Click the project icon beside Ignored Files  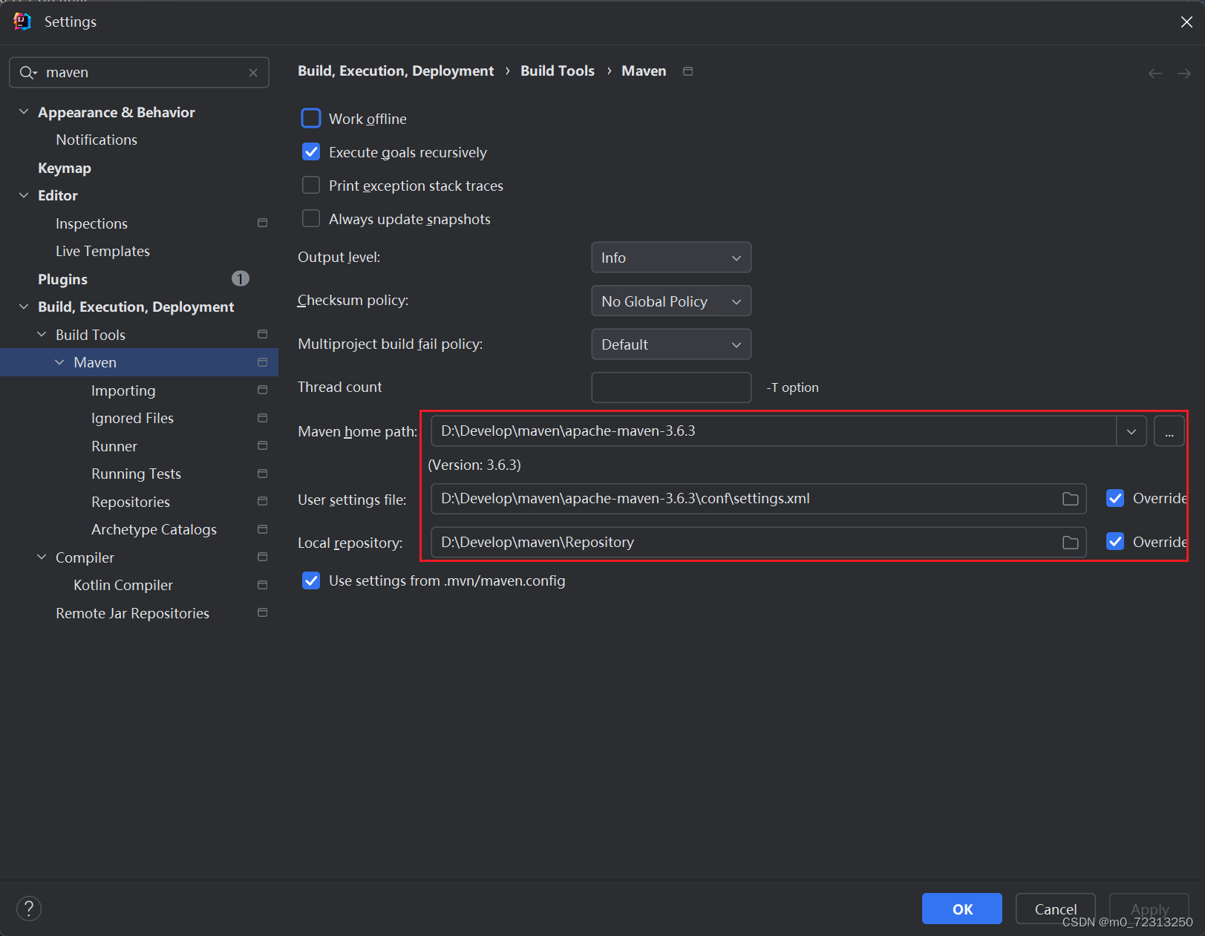coord(262,418)
